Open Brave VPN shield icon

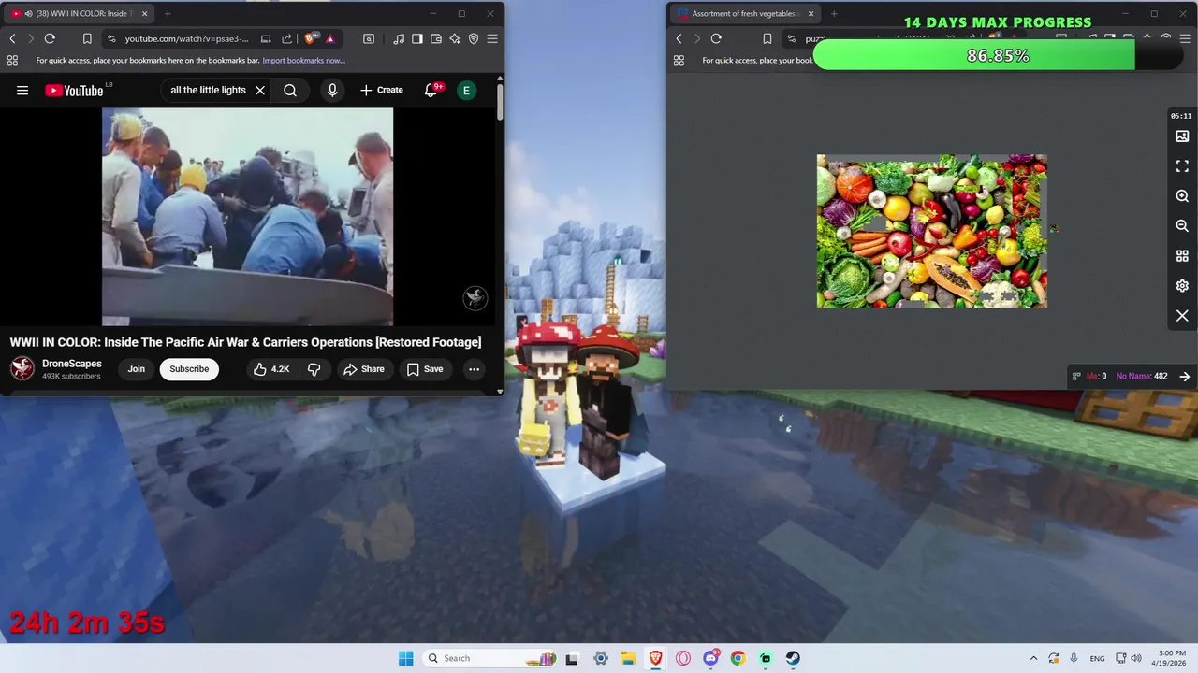[x=474, y=38]
